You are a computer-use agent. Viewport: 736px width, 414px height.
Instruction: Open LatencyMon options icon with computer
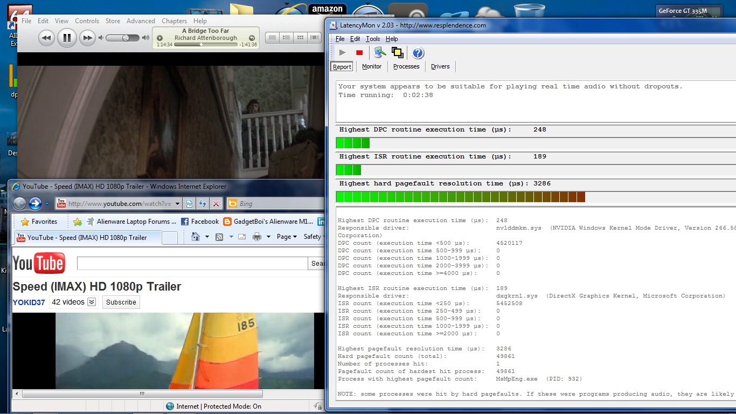click(x=380, y=52)
